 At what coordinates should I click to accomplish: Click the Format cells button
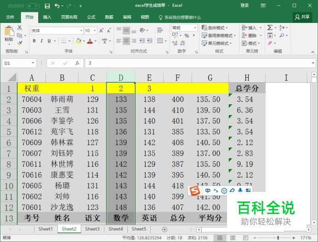click(x=250, y=43)
